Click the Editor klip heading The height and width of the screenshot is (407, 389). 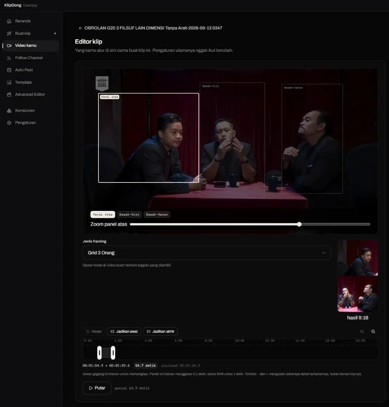tap(88, 42)
